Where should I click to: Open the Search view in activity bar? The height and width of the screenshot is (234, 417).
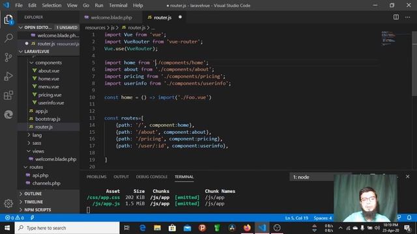(x=8, y=38)
